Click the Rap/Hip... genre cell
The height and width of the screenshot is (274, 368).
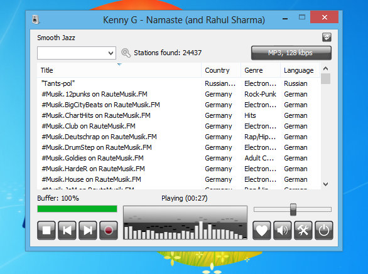(x=260, y=137)
